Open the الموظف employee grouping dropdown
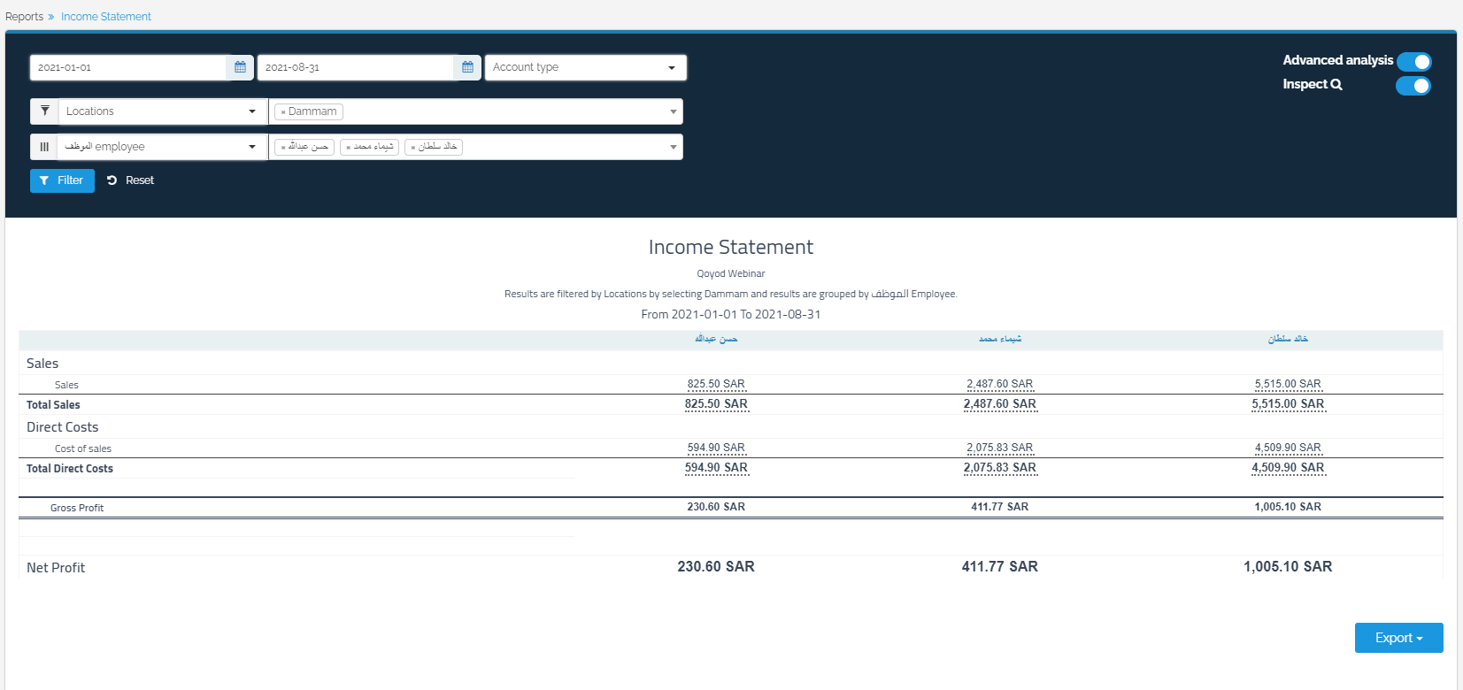The width and height of the screenshot is (1463, 690). point(161,147)
